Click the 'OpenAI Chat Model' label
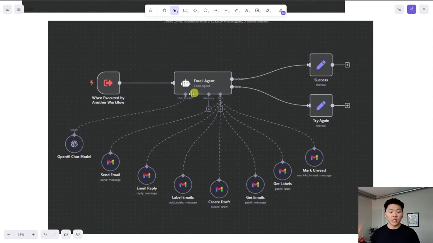This screenshot has height=243, width=433. click(x=74, y=157)
